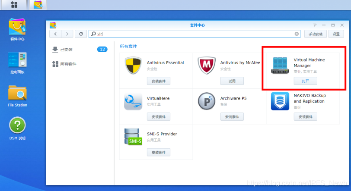This screenshot has height=191, width=351.
Task: Install the SMI-S Provider package
Action: coord(159,152)
